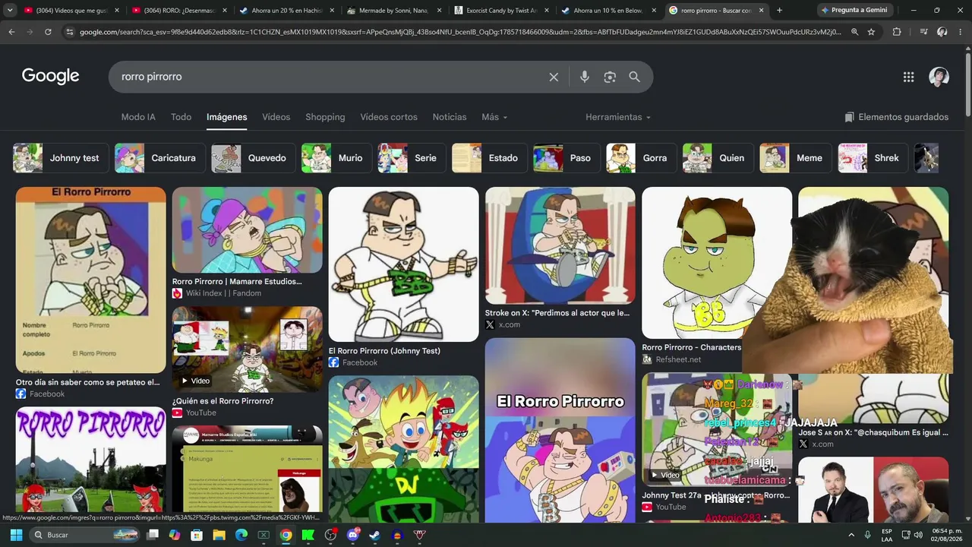Filter images by Shrek chip
The image size is (972, 547).
pos(872,158)
